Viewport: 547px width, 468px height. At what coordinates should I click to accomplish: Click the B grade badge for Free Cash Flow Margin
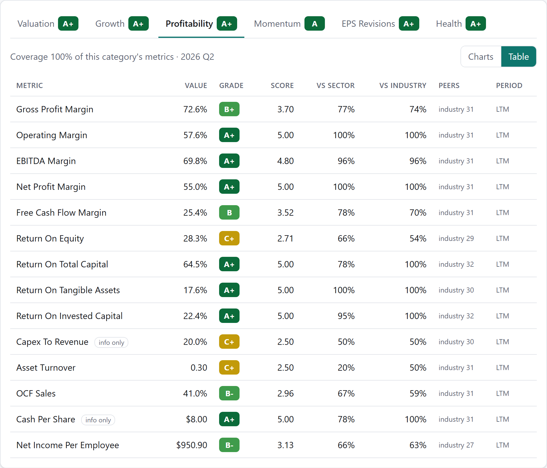point(229,213)
